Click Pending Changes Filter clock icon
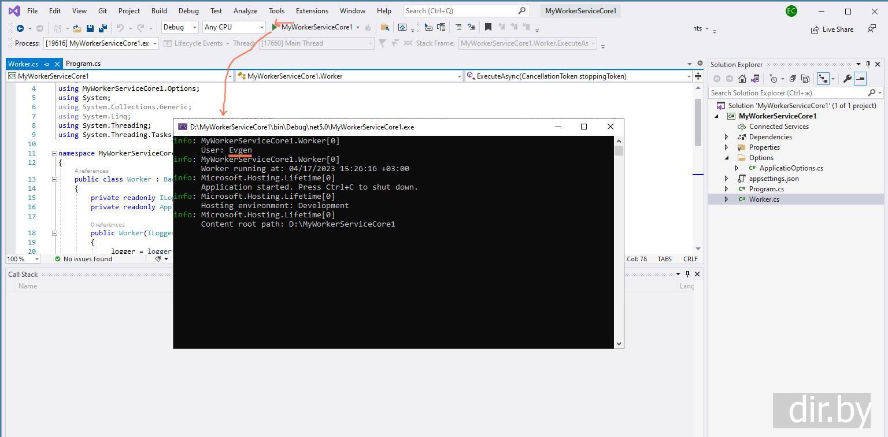This screenshot has height=437, width=888. [774, 79]
